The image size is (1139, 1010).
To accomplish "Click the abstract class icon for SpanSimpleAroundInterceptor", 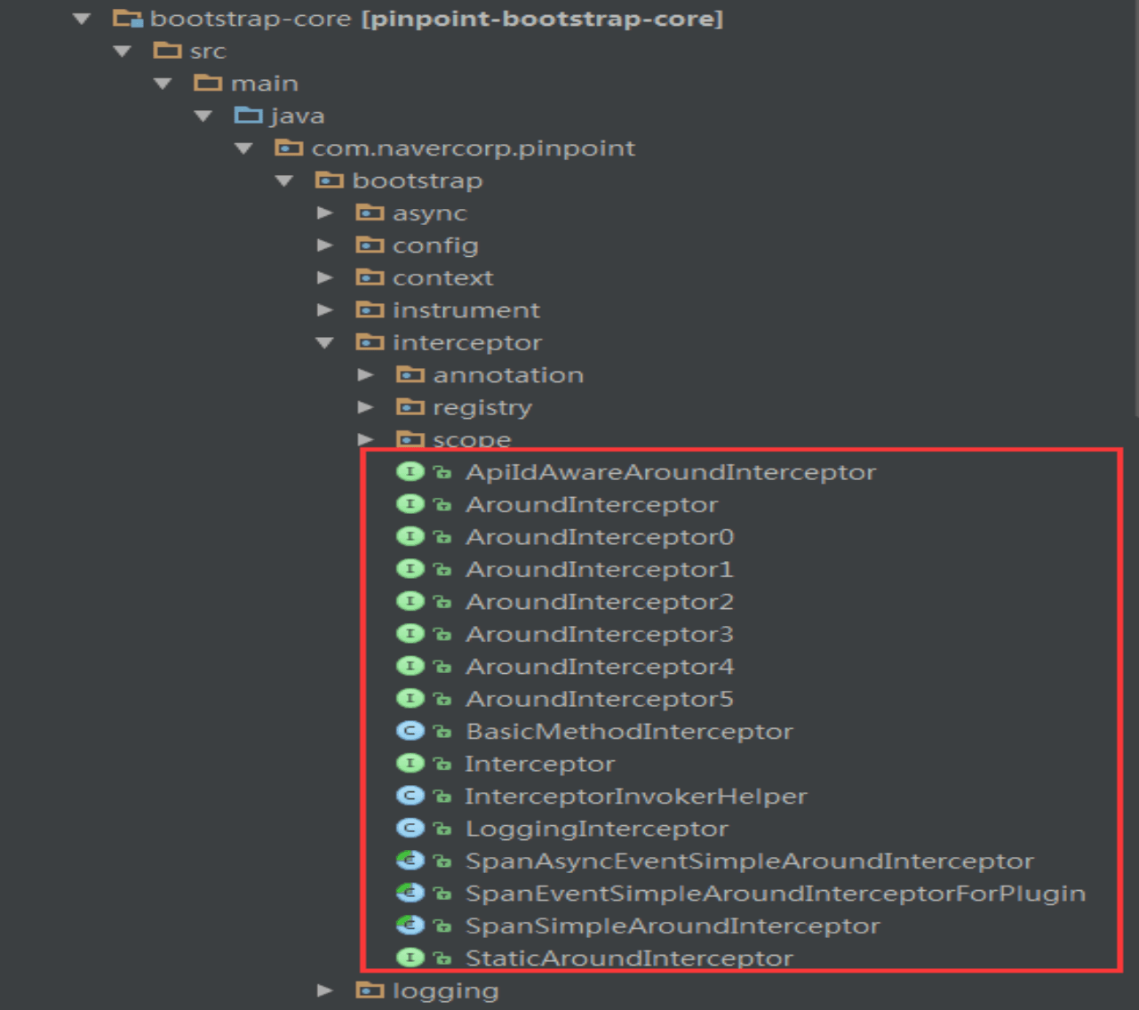I will coord(410,925).
